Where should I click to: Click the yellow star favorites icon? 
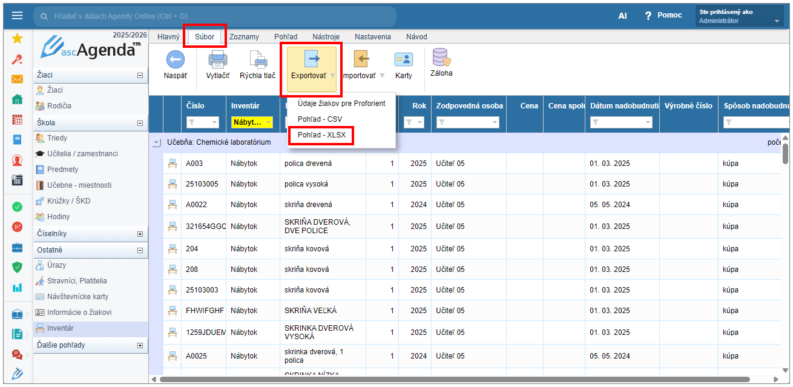pyautogui.click(x=17, y=39)
